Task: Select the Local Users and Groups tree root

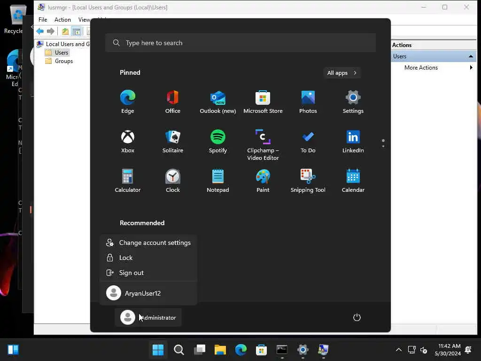Action: (63, 44)
